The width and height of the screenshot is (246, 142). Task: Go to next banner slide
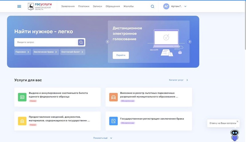[189, 42]
